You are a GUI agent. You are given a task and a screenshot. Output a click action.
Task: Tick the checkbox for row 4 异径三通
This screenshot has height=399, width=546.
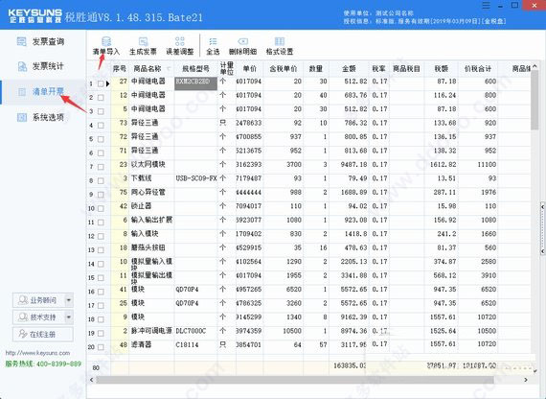click(x=101, y=126)
